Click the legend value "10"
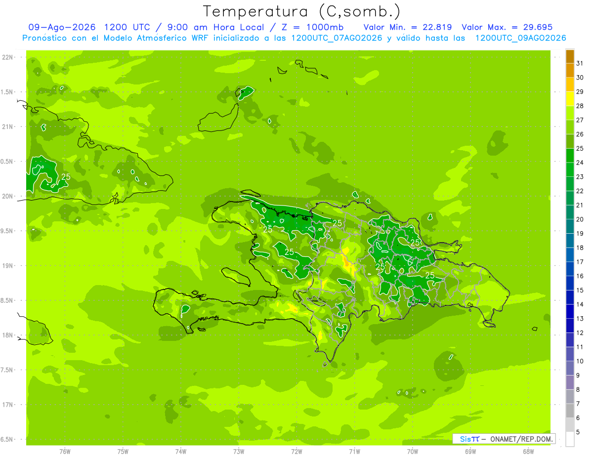The width and height of the screenshot is (593, 458). [x=580, y=361]
